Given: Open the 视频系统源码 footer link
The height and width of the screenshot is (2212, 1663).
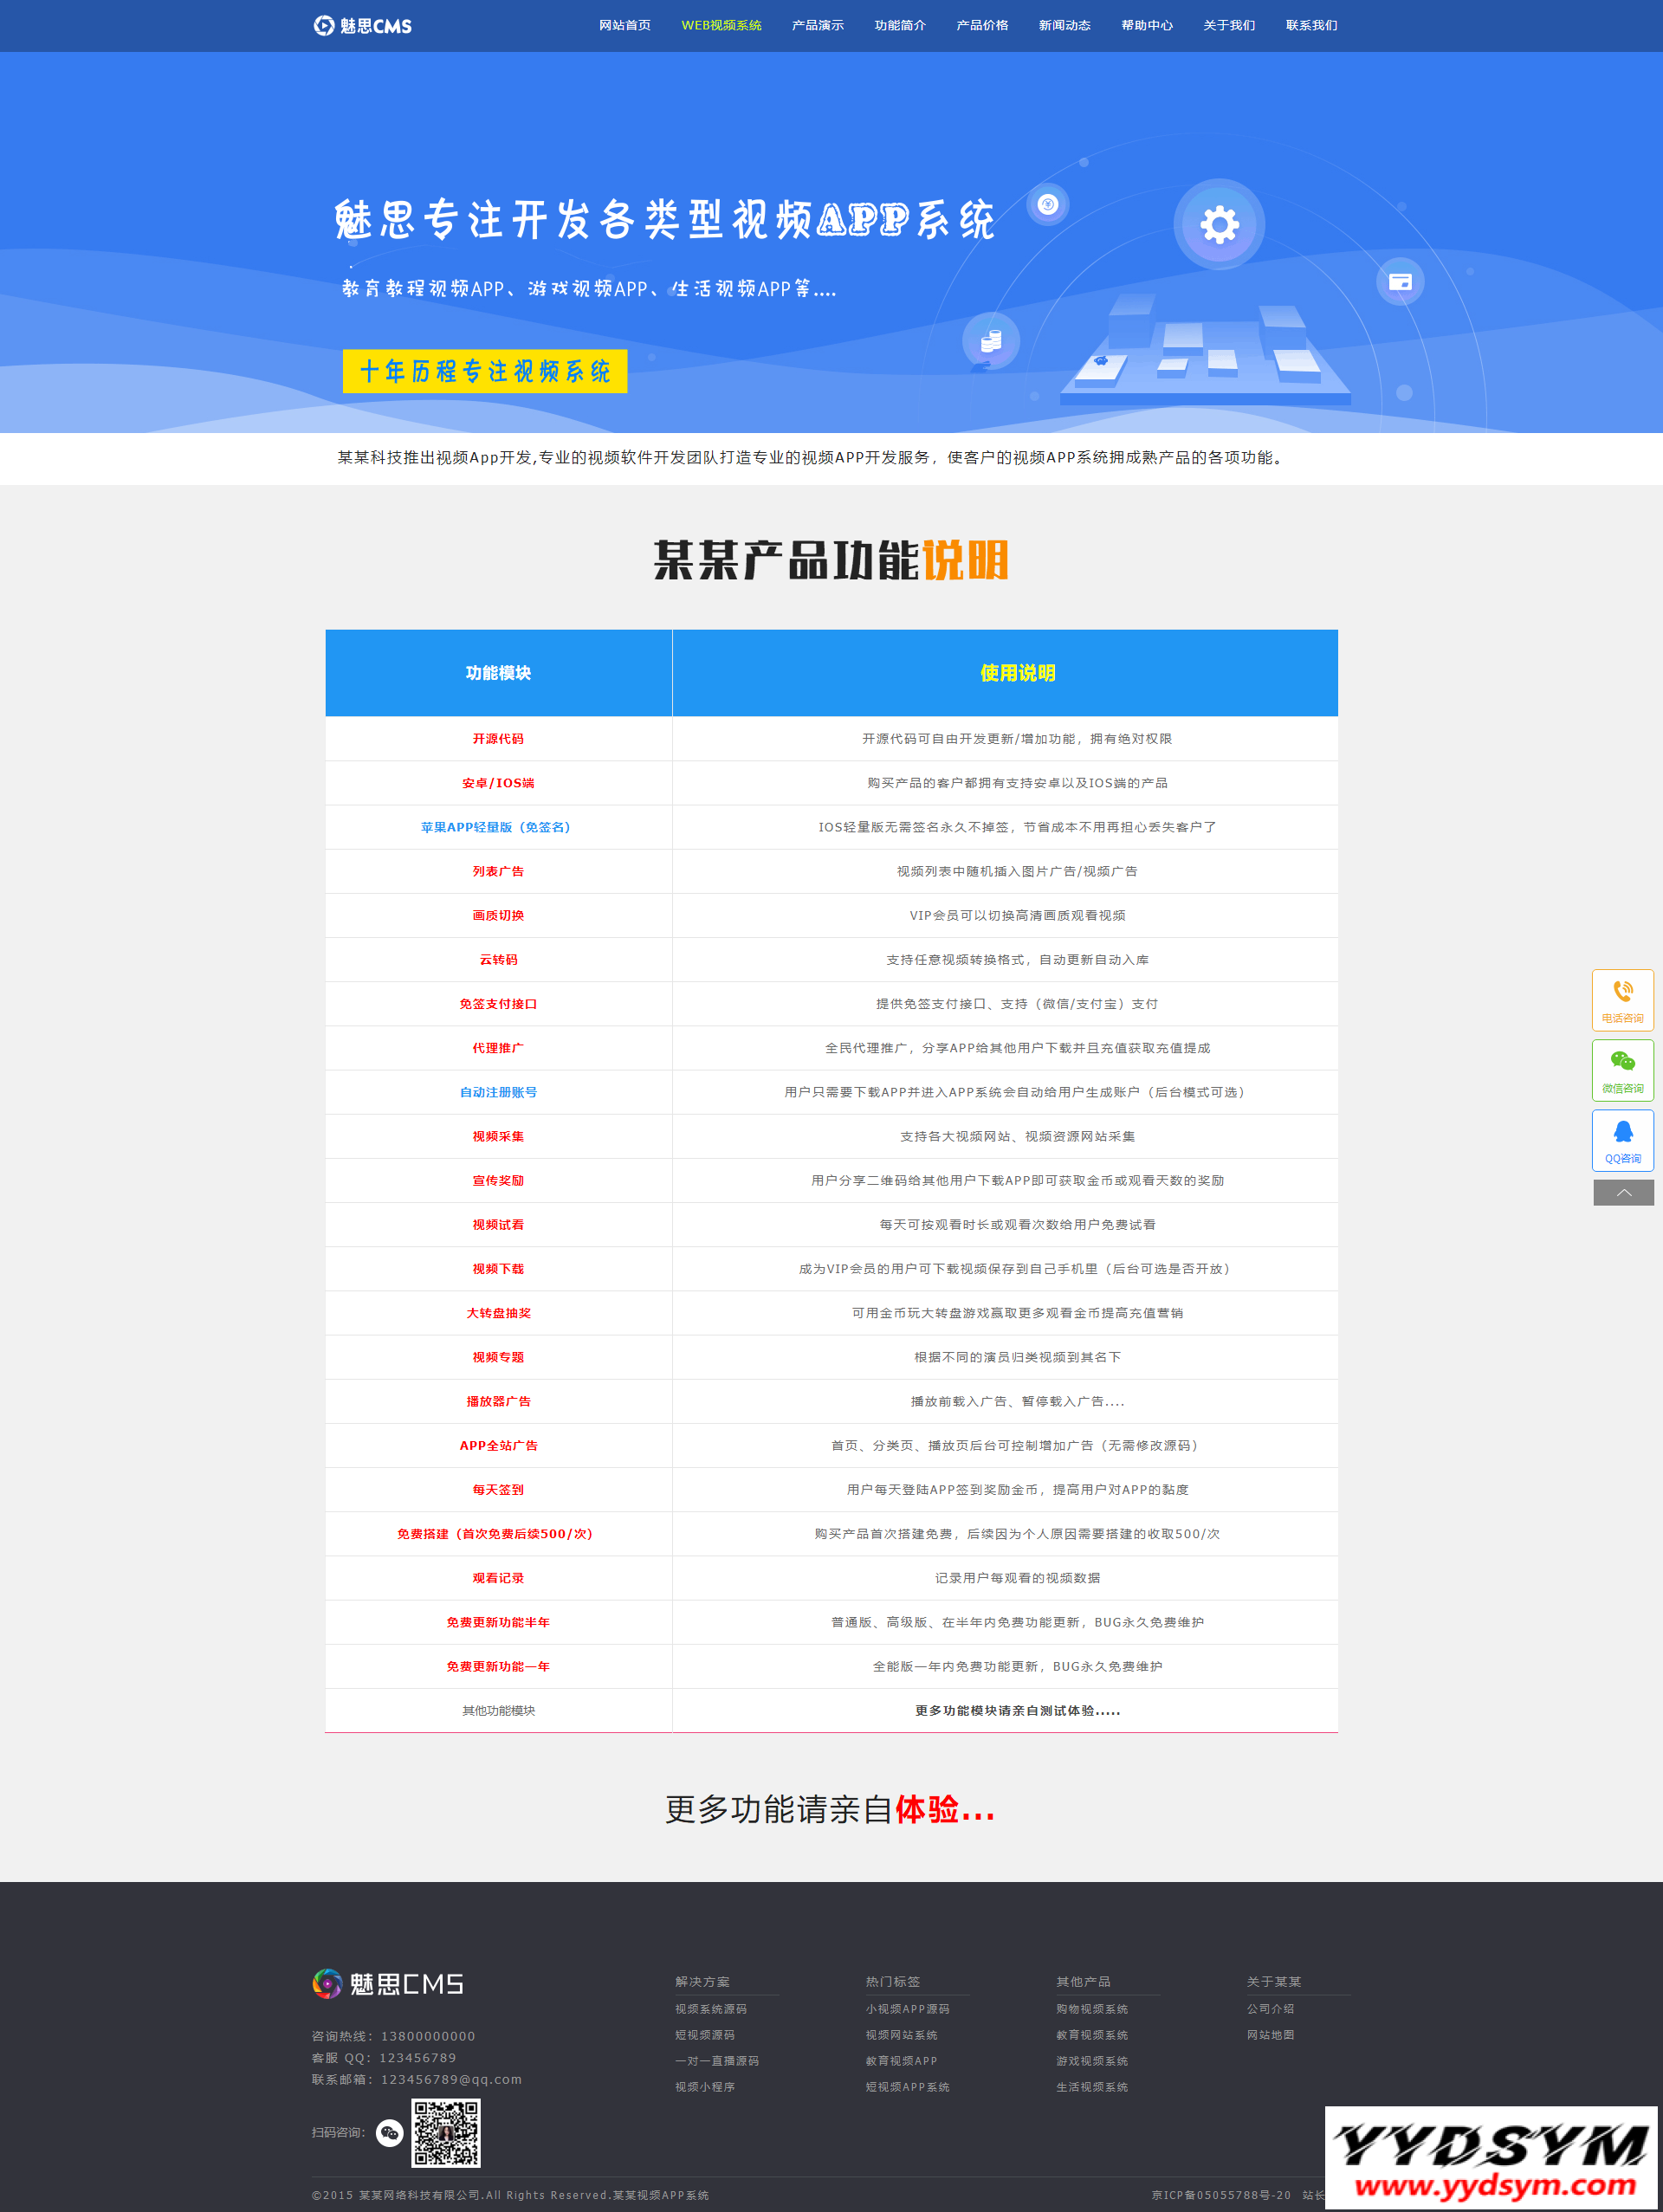Looking at the screenshot, I should tap(710, 2009).
